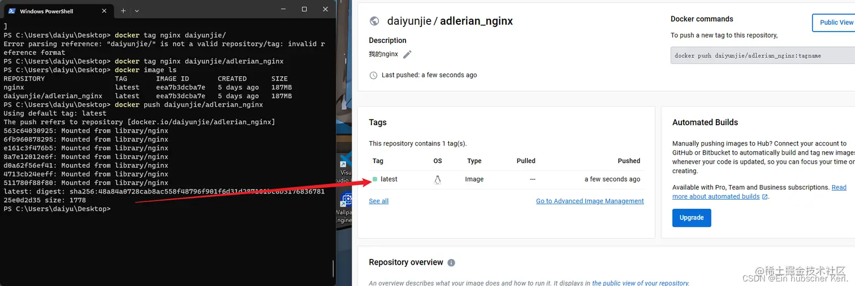
Task: Click the Last pushed: a few seconds ago text
Action: (429, 75)
